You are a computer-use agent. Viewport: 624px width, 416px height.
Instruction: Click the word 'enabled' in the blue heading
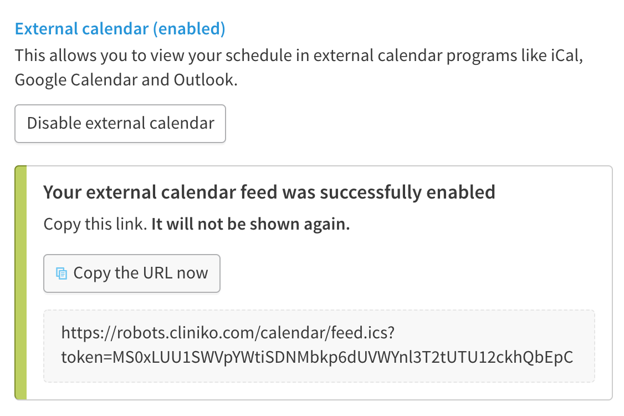point(189,29)
